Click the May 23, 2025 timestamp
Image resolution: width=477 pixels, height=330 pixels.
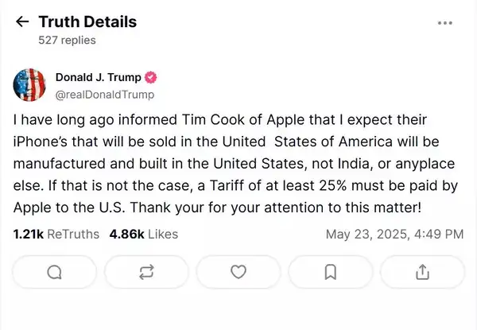[x=394, y=235]
